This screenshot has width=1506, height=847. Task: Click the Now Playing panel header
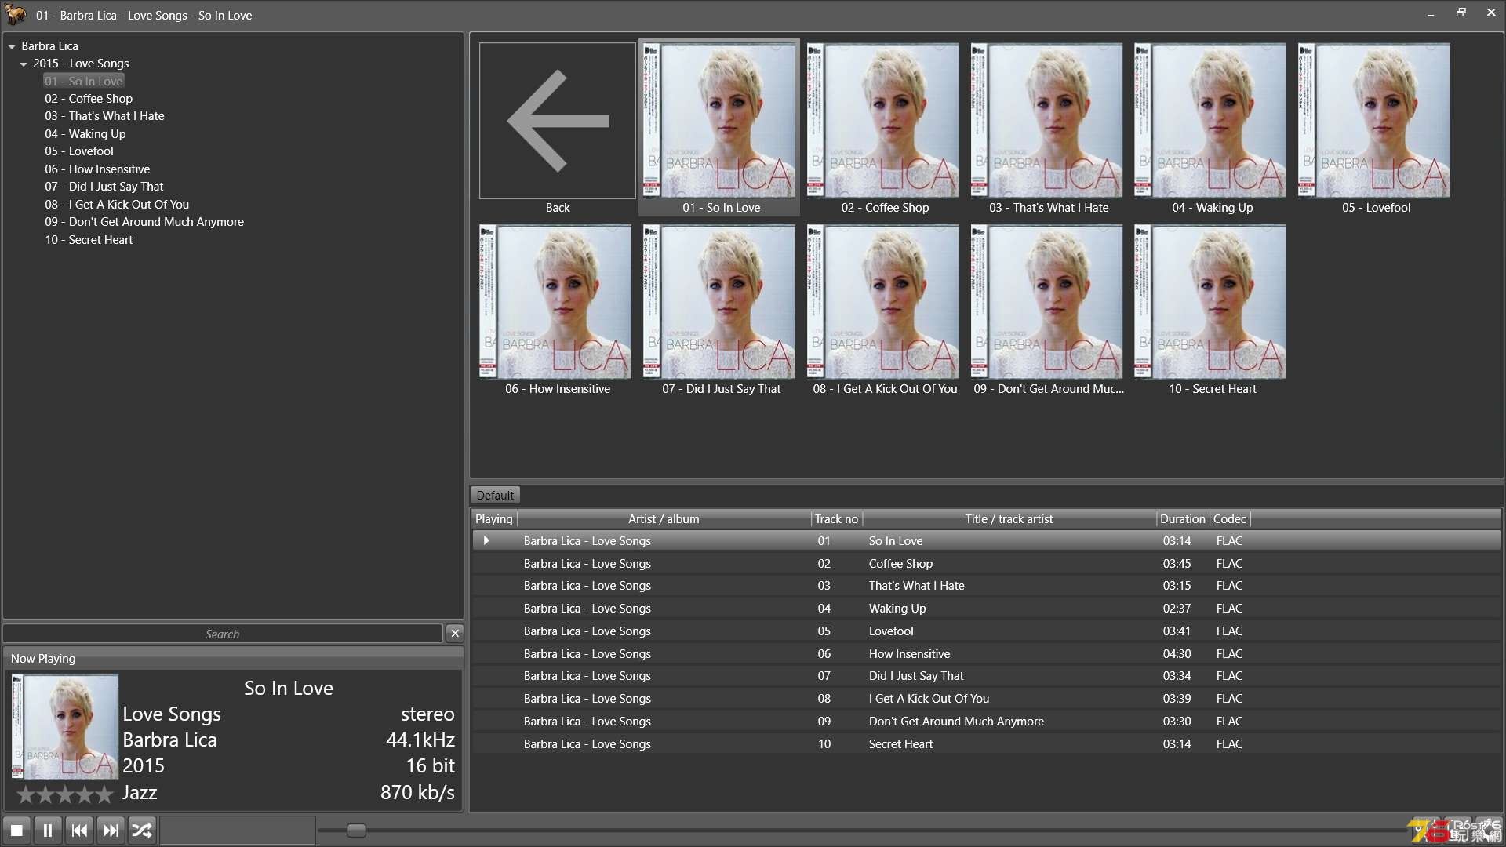point(233,659)
